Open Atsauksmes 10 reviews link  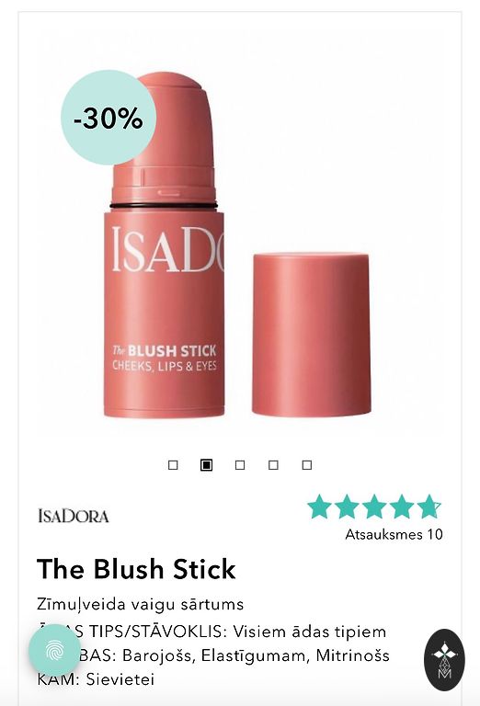[x=394, y=534]
